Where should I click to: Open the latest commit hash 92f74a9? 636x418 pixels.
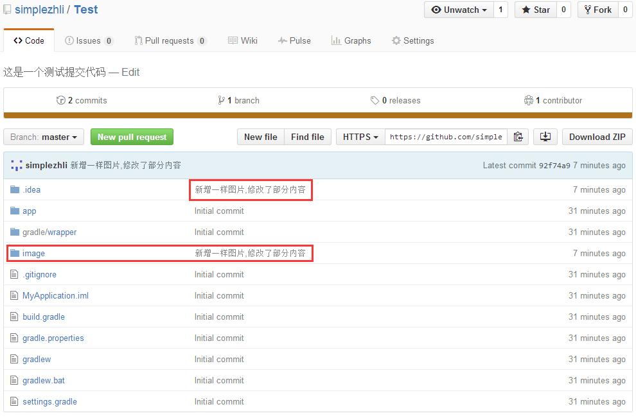pyautogui.click(x=554, y=166)
